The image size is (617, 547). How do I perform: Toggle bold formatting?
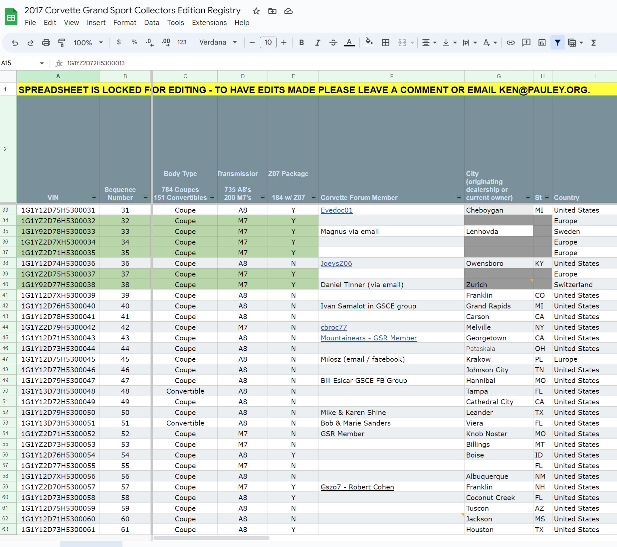pyautogui.click(x=302, y=43)
